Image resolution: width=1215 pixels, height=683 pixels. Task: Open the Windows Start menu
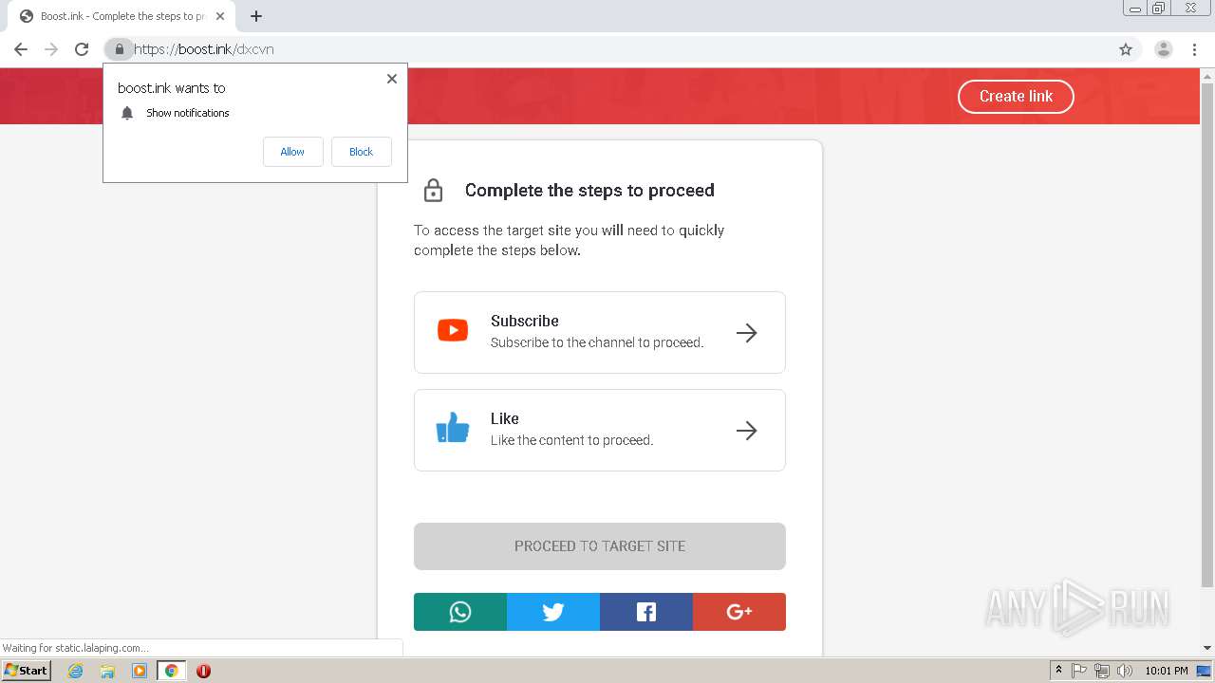tap(27, 671)
